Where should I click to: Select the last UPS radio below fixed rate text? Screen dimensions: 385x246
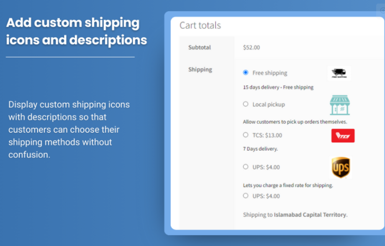246,196
